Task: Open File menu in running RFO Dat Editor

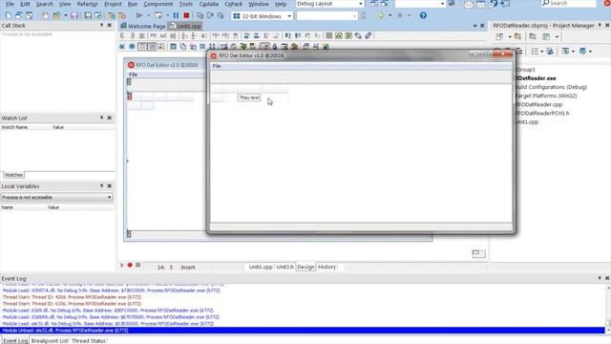Action: (217, 66)
